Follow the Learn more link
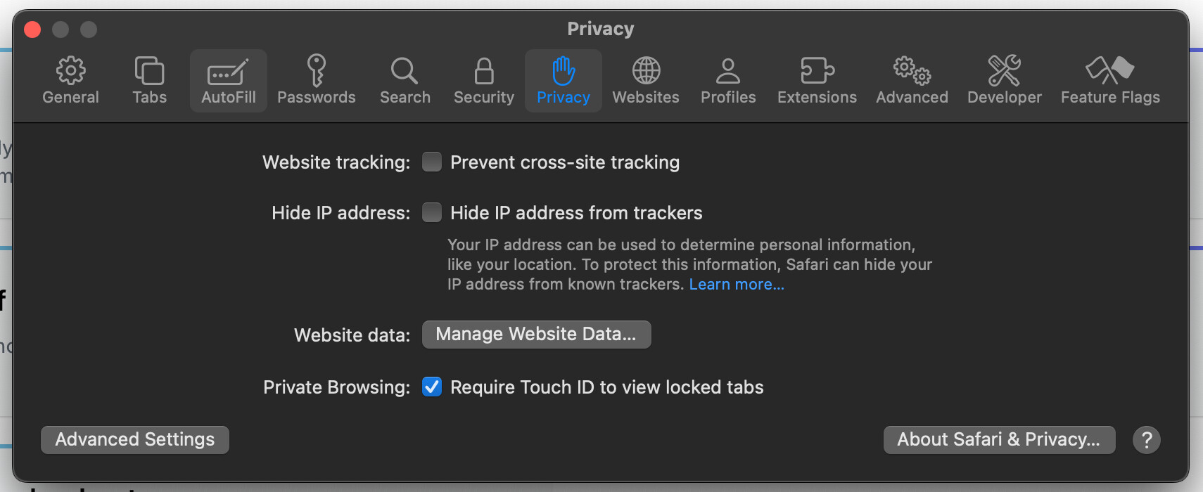This screenshot has width=1203, height=492. 736,285
